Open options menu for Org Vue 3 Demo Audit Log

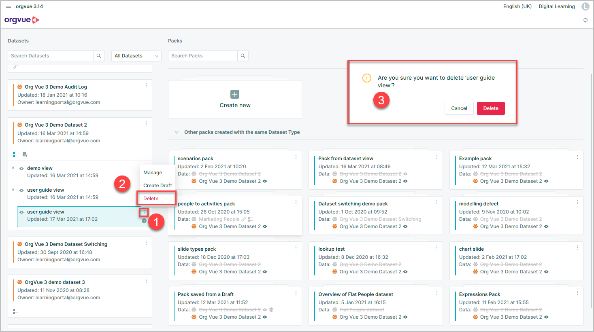[x=146, y=85]
